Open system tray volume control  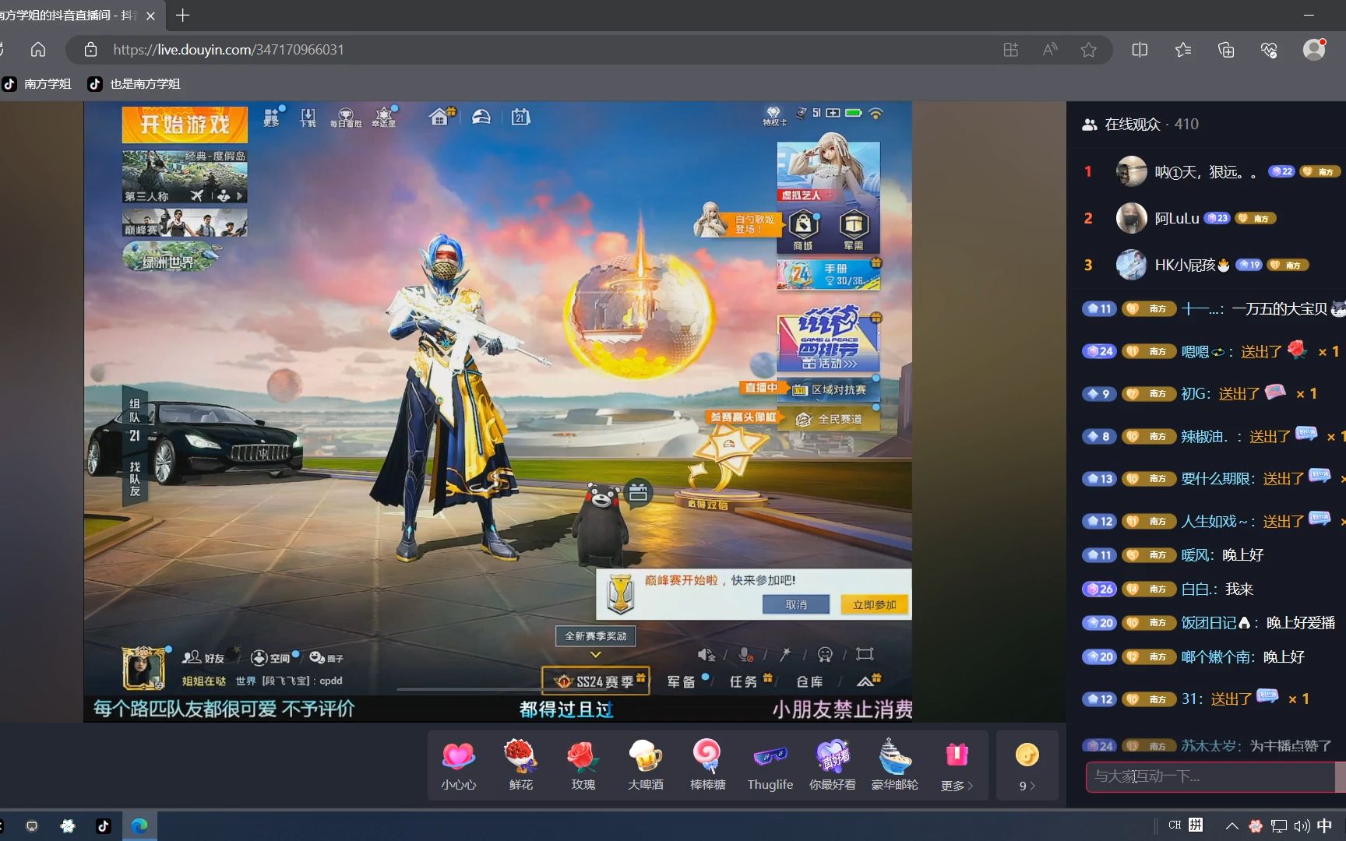pos(1301,825)
